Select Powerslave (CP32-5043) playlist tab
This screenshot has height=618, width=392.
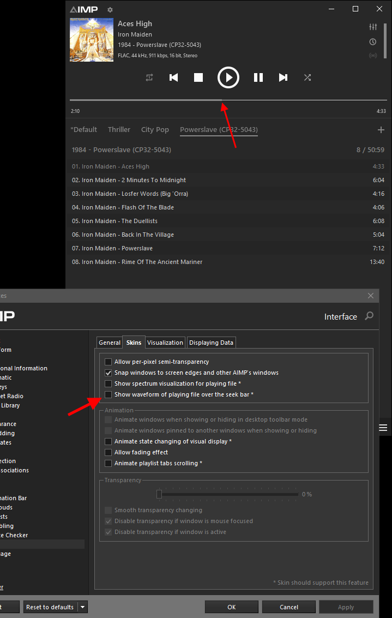coord(219,130)
